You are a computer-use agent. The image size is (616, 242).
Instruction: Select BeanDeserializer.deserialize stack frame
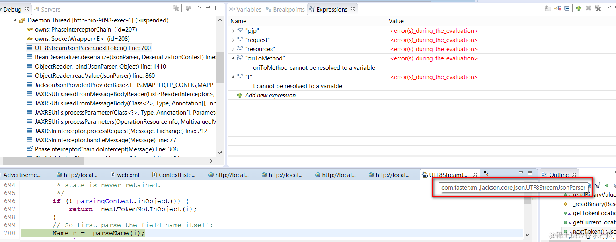(x=121, y=57)
